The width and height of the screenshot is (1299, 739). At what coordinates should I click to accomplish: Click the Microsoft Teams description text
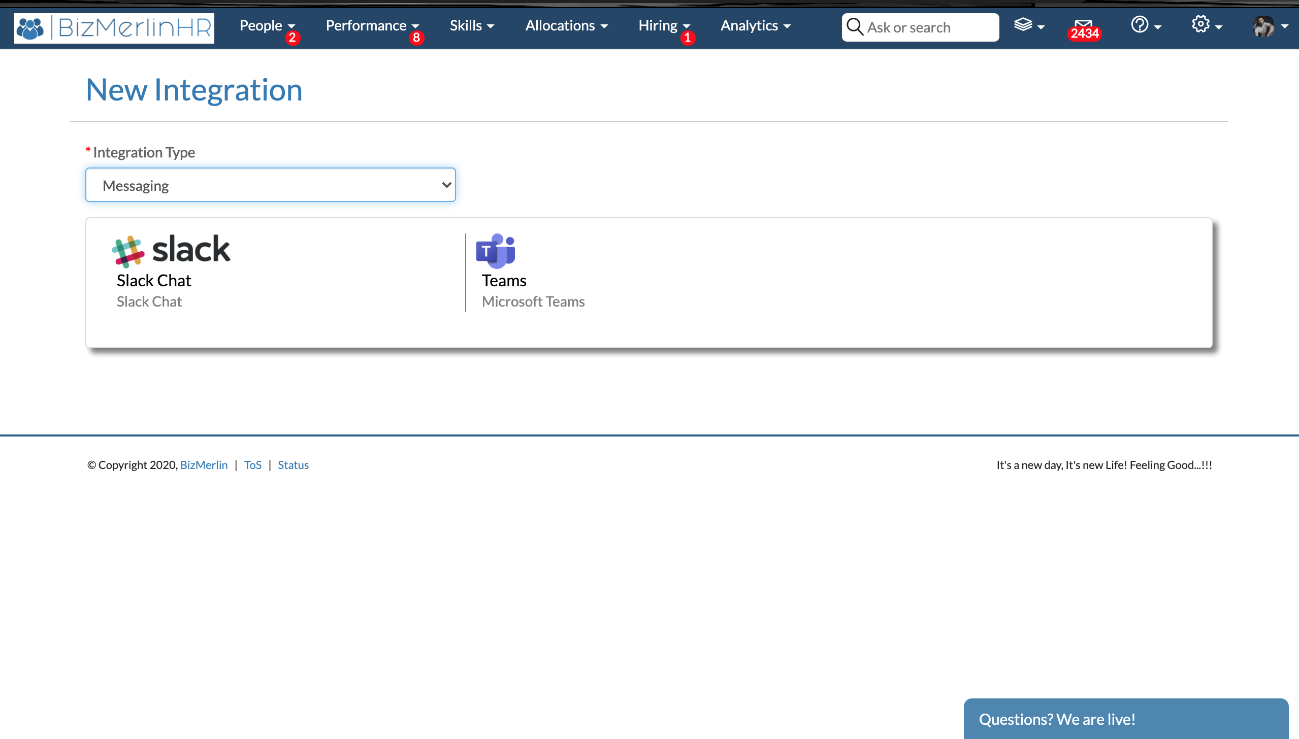point(533,301)
